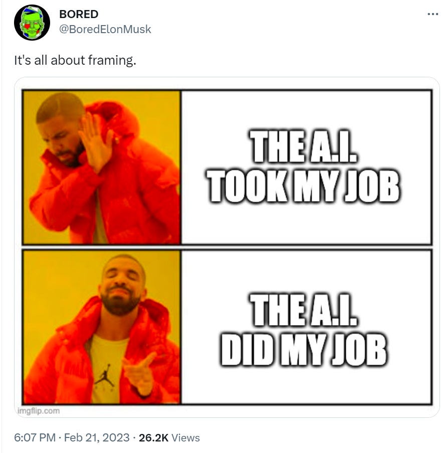Click the upper "THE A.I." text in first panel
This screenshot has width=444, height=453.
pyautogui.click(x=304, y=146)
